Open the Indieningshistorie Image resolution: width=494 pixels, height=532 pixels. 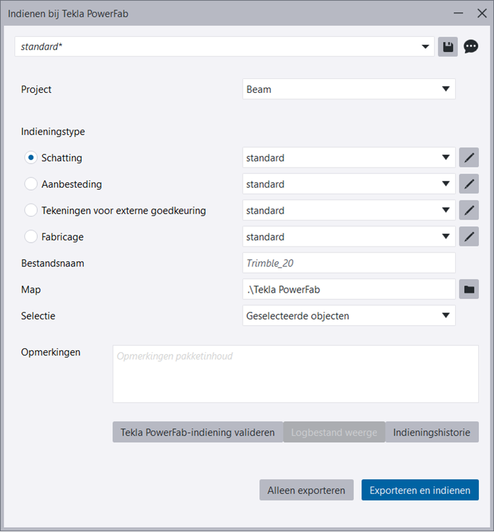[x=432, y=432]
